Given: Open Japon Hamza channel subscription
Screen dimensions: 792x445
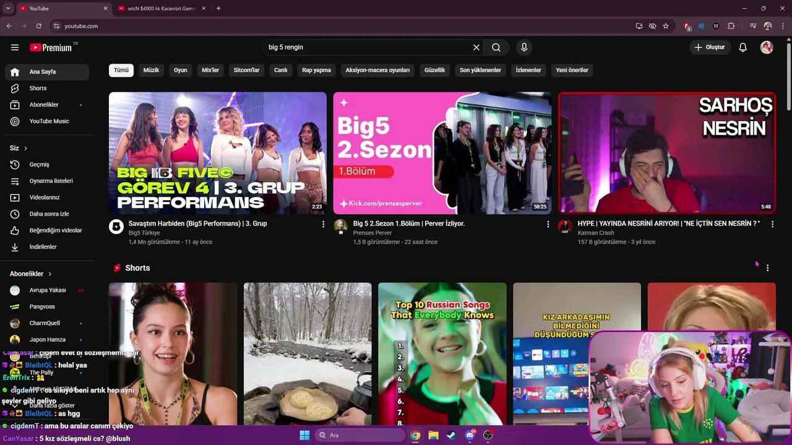Looking at the screenshot, I should 47,339.
